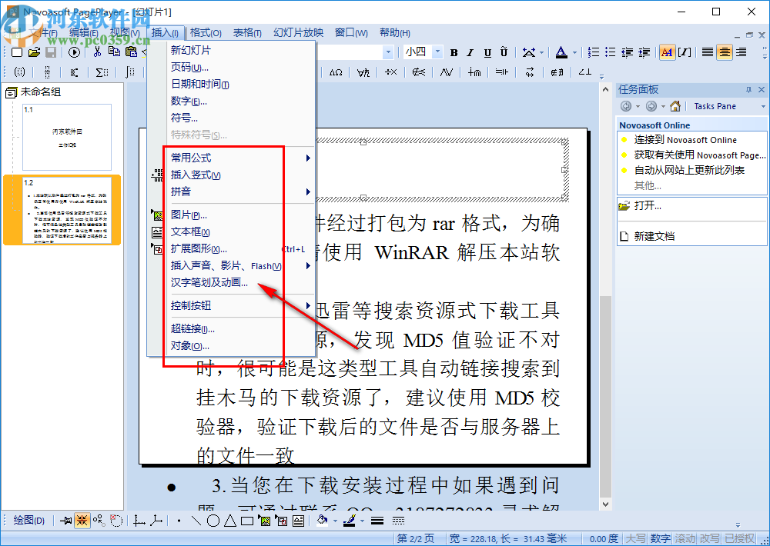Click the Home icon in Tasks Pane
Screen dimensions: 770x546
pyautogui.click(x=675, y=106)
